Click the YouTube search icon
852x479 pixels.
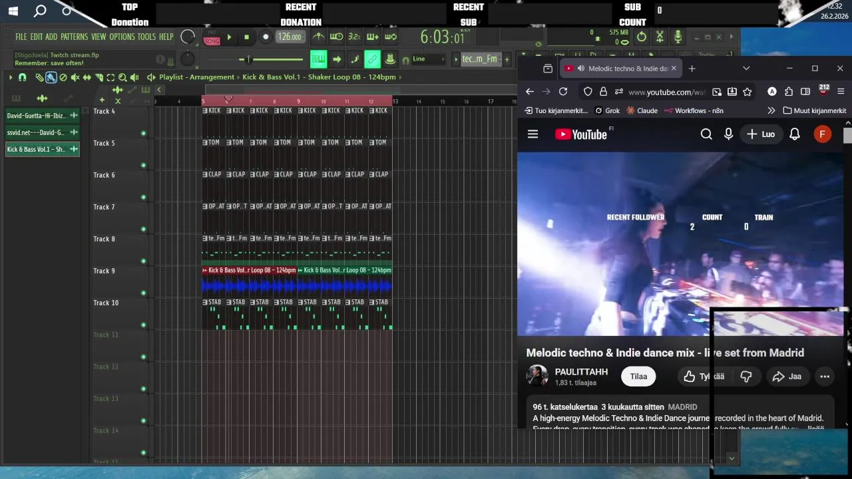point(706,134)
